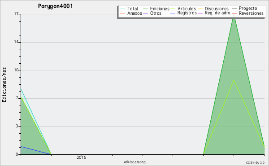
Task: Click the Porygon4001 chart title
Action: click(x=56, y=6)
